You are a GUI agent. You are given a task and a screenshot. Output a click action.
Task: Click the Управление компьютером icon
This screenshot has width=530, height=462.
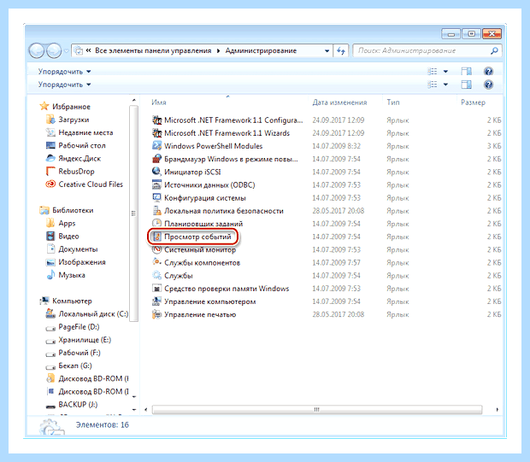point(156,301)
